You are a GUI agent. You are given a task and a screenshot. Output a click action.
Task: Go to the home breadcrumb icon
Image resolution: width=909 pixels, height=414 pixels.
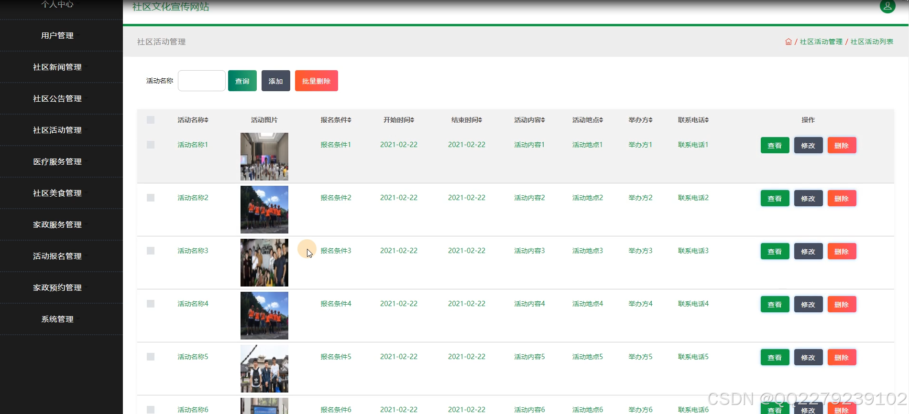(789, 42)
